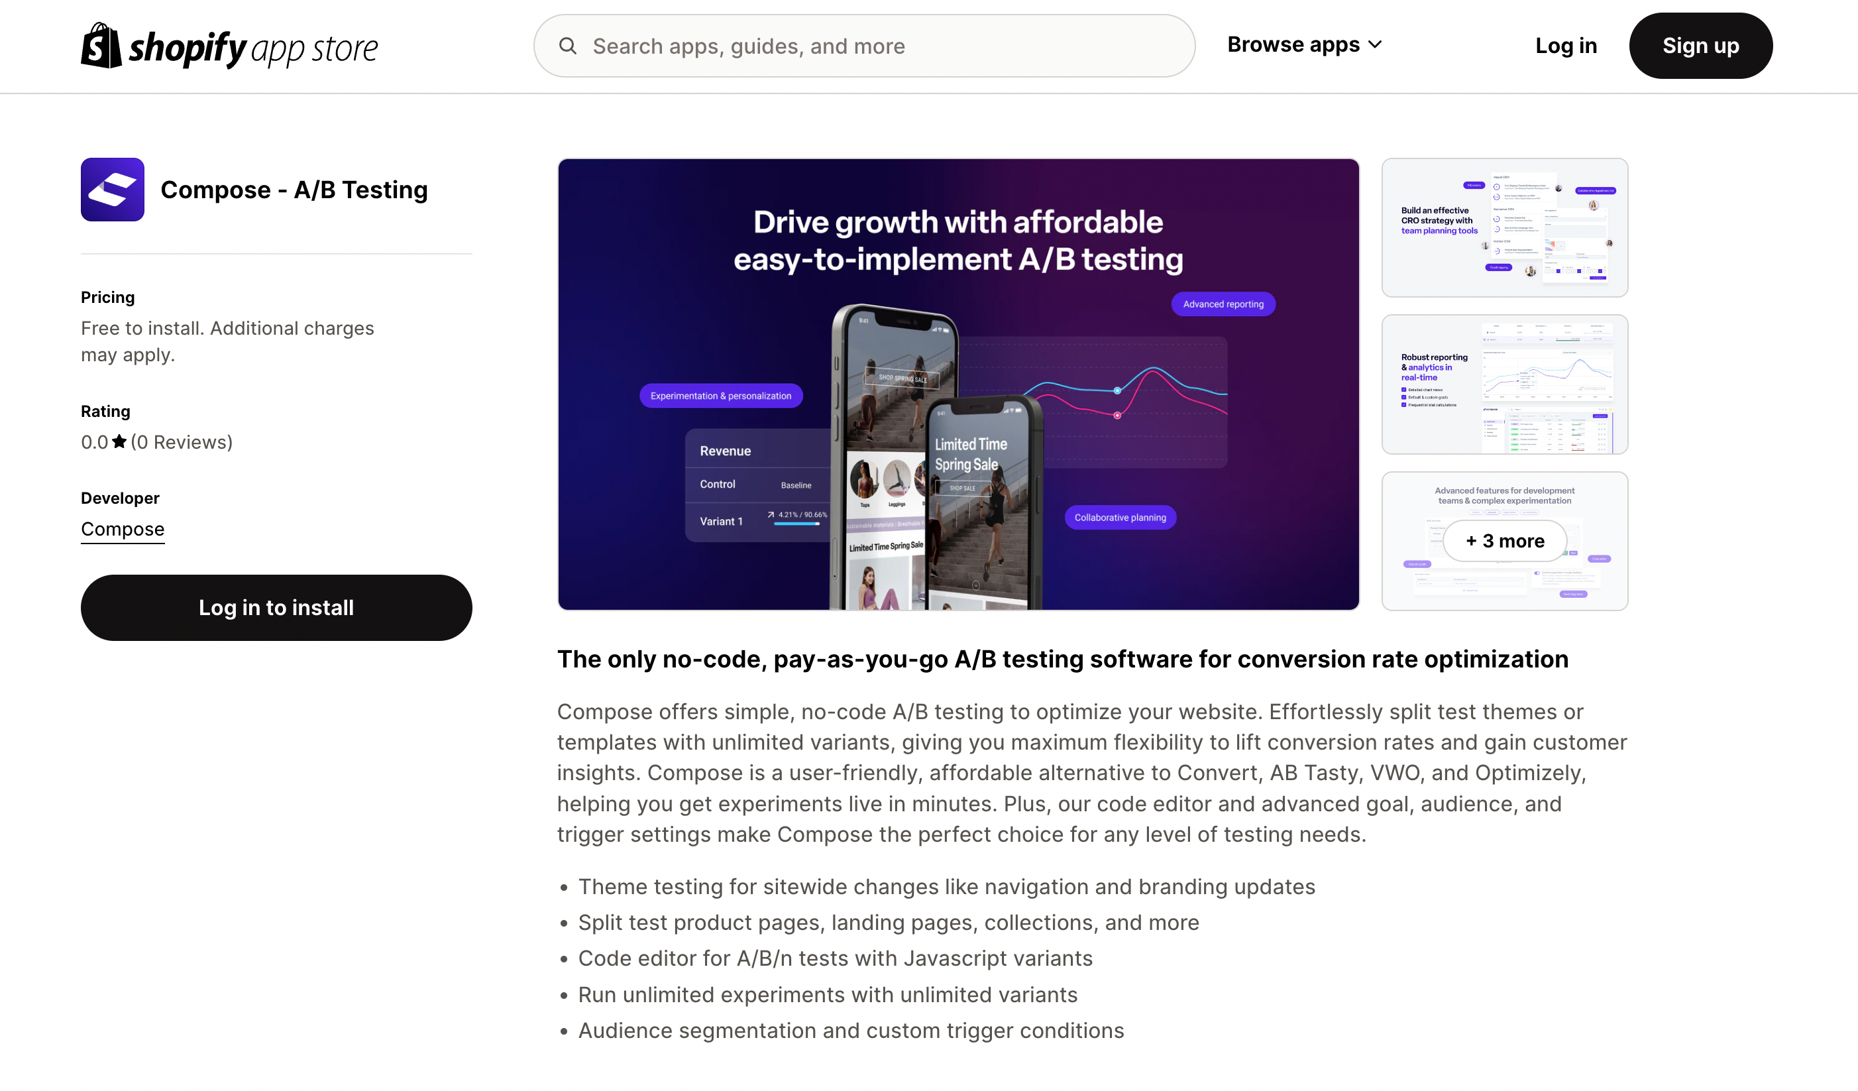Click the Log in to install button

point(275,608)
